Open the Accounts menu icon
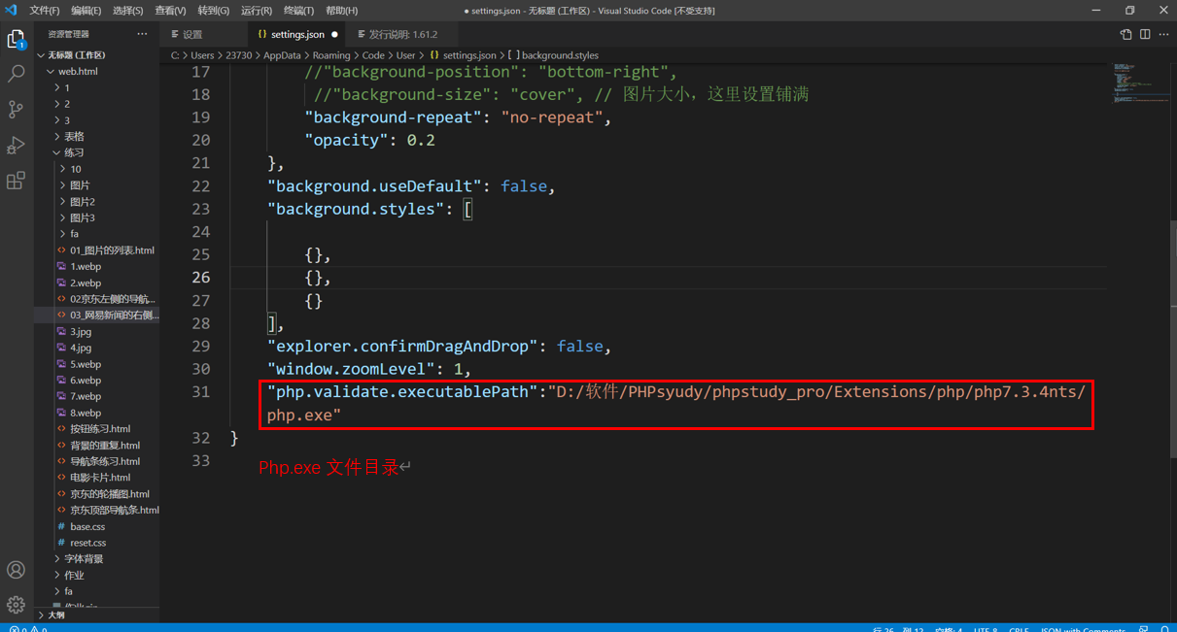This screenshot has height=632, width=1177. click(16, 570)
